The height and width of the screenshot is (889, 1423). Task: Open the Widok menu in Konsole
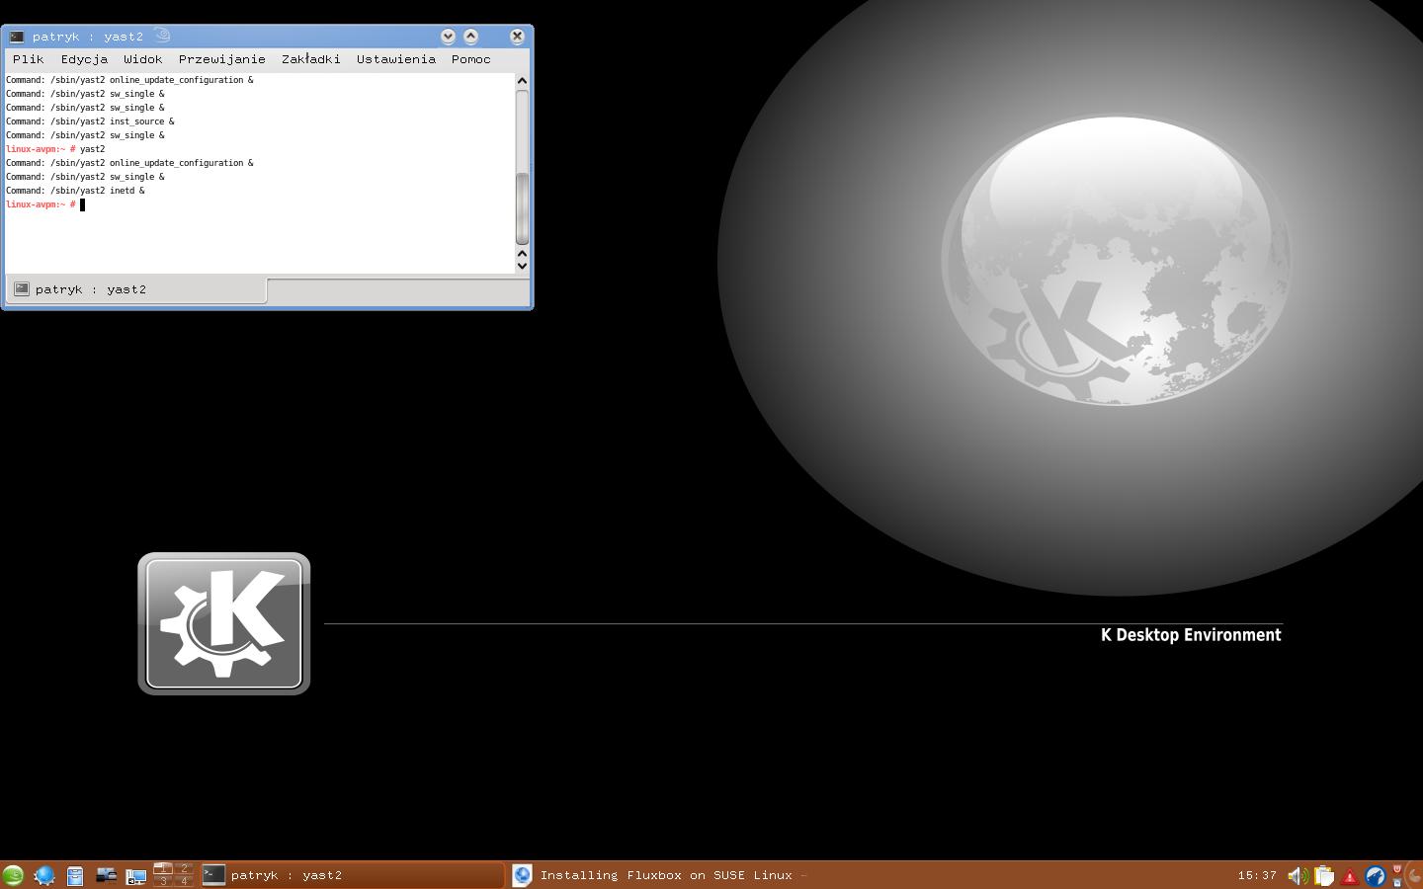pyautogui.click(x=143, y=59)
